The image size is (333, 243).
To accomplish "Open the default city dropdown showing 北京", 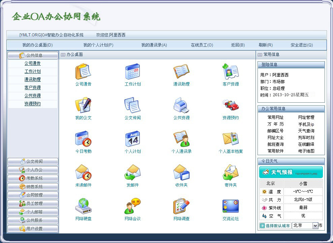I will tap(305, 225).
